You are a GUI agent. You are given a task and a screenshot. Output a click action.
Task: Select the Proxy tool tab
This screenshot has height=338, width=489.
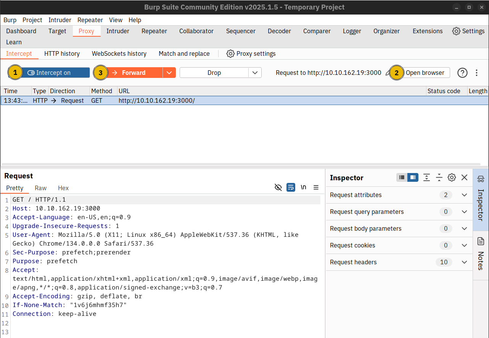(x=86, y=31)
